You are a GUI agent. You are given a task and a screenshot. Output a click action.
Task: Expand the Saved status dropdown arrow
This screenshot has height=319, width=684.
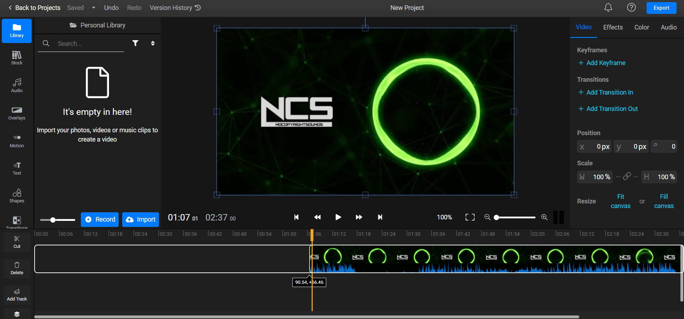point(94,8)
